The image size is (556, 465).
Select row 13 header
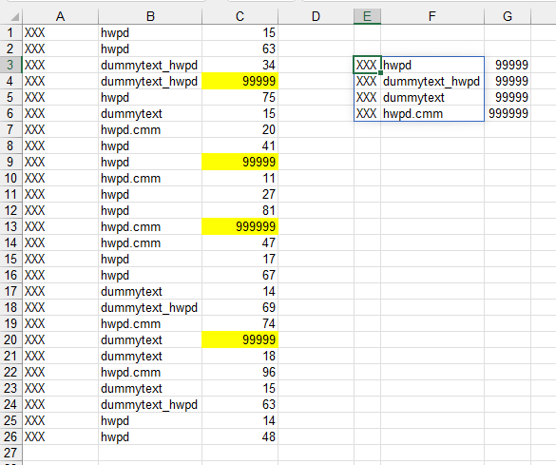point(11,226)
